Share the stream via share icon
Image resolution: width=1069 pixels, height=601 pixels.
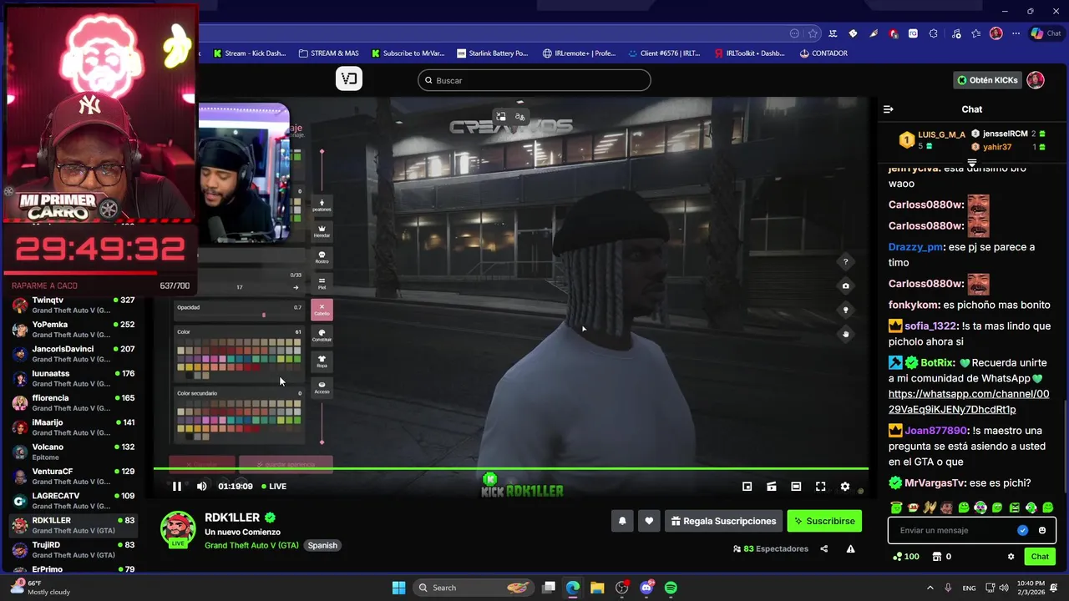click(824, 548)
